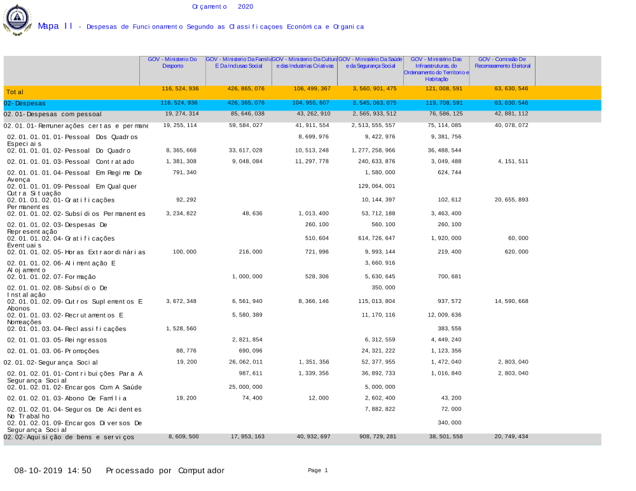
Task: Click the national emblem logo
Action: tap(17, 19)
